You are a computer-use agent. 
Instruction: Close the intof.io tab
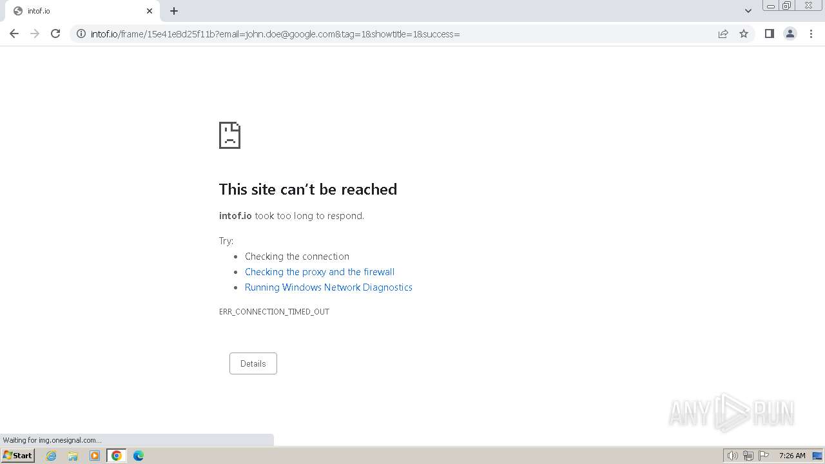click(x=150, y=11)
